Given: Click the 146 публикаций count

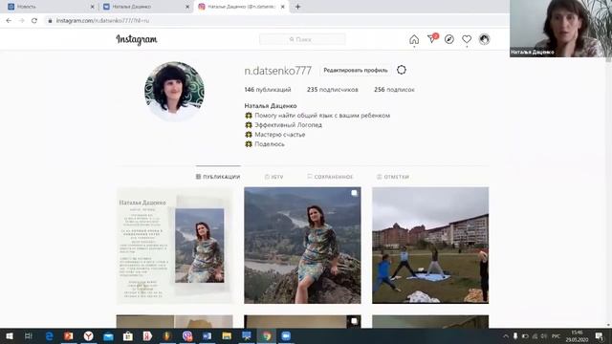Looking at the screenshot, I should pyautogui.click(x=268, y=89).
